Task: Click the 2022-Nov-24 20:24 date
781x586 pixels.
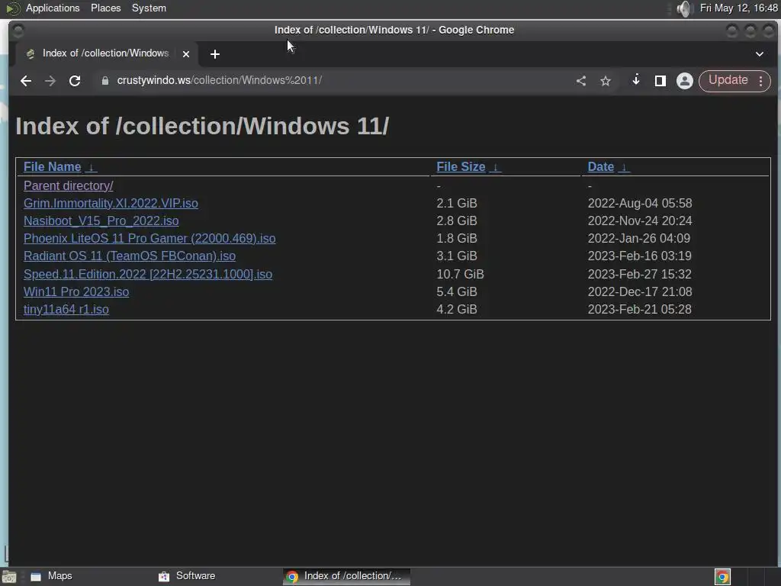Action: point(640,221)
